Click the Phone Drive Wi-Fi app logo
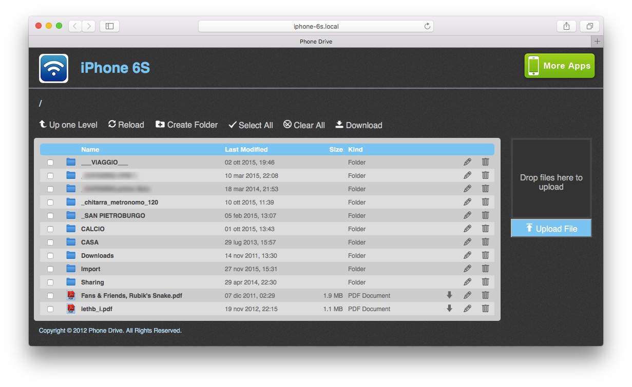Viewport: 632px width, 387px height. click(x=53, y=68)
